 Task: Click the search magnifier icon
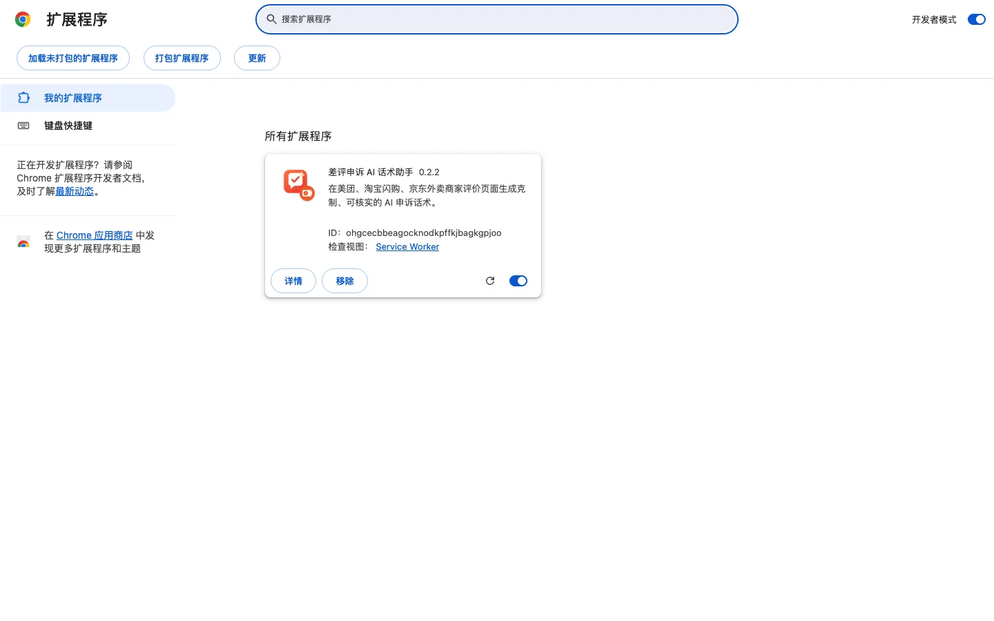[272, 19]
